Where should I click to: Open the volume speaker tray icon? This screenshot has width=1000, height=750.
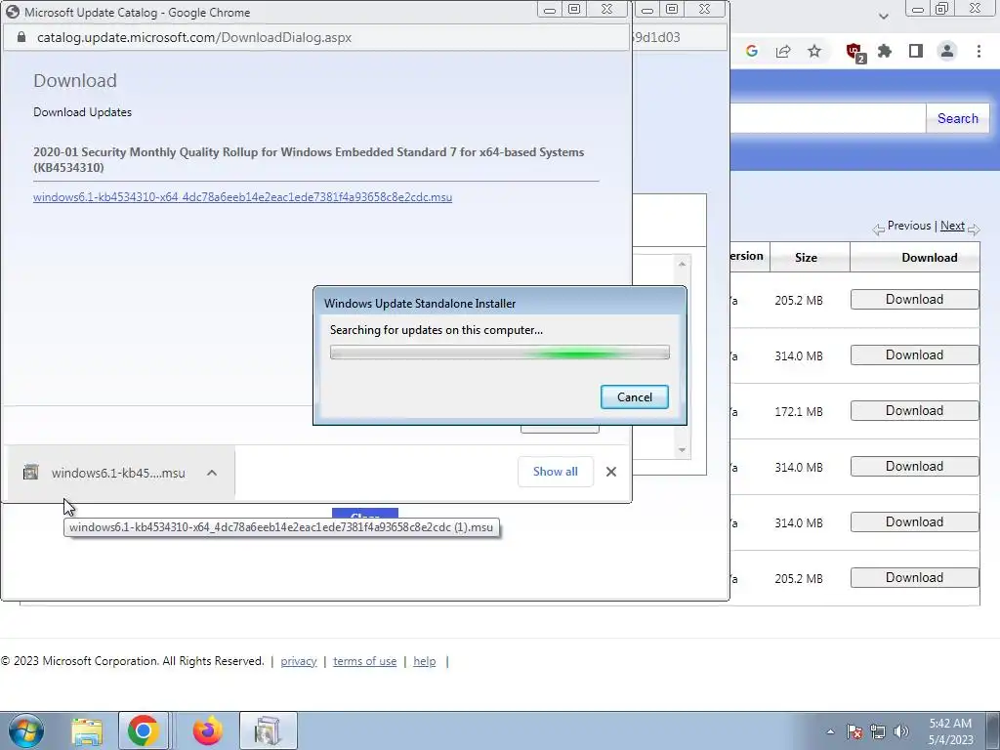(901, 731)
